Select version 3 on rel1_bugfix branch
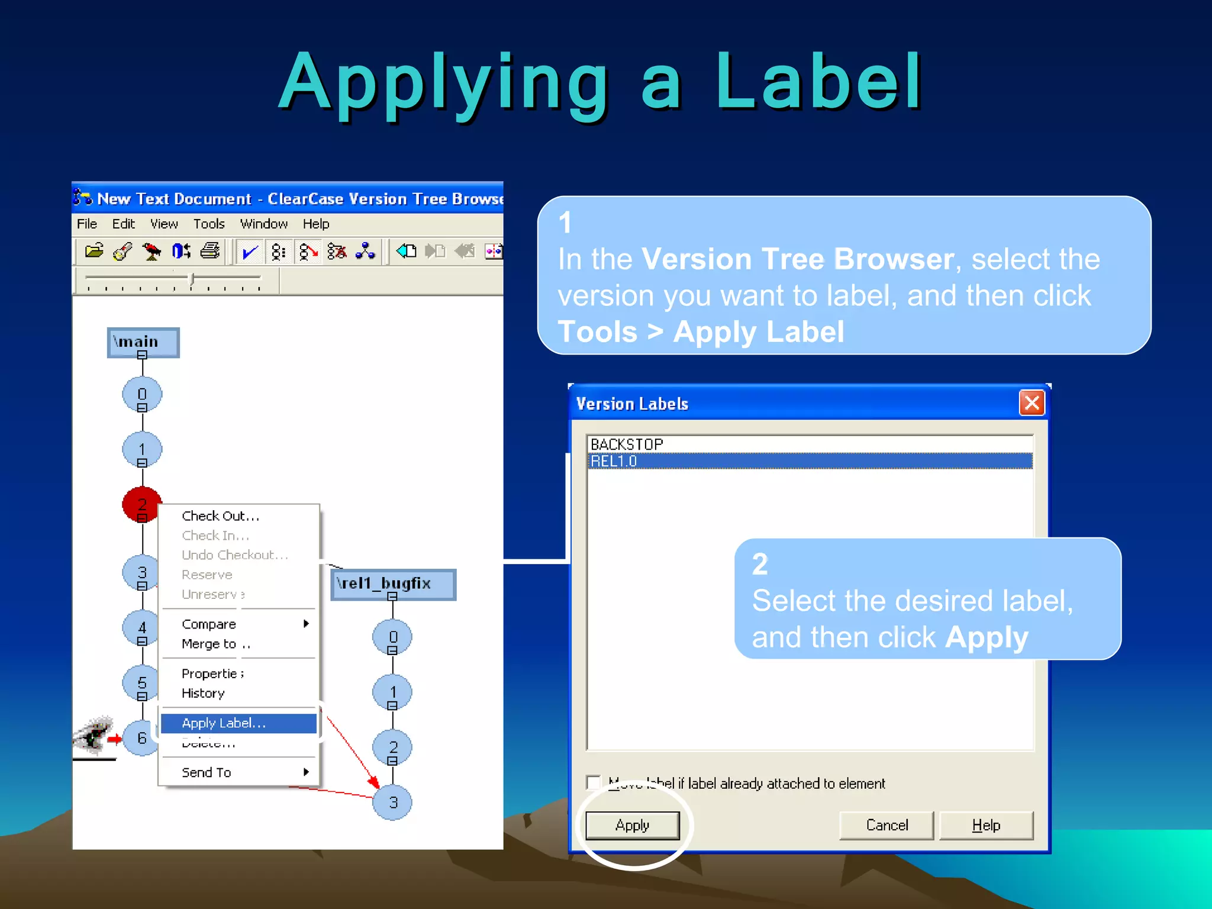The height and width of the screenshot is (909, 1212). (x=393, y=802)
